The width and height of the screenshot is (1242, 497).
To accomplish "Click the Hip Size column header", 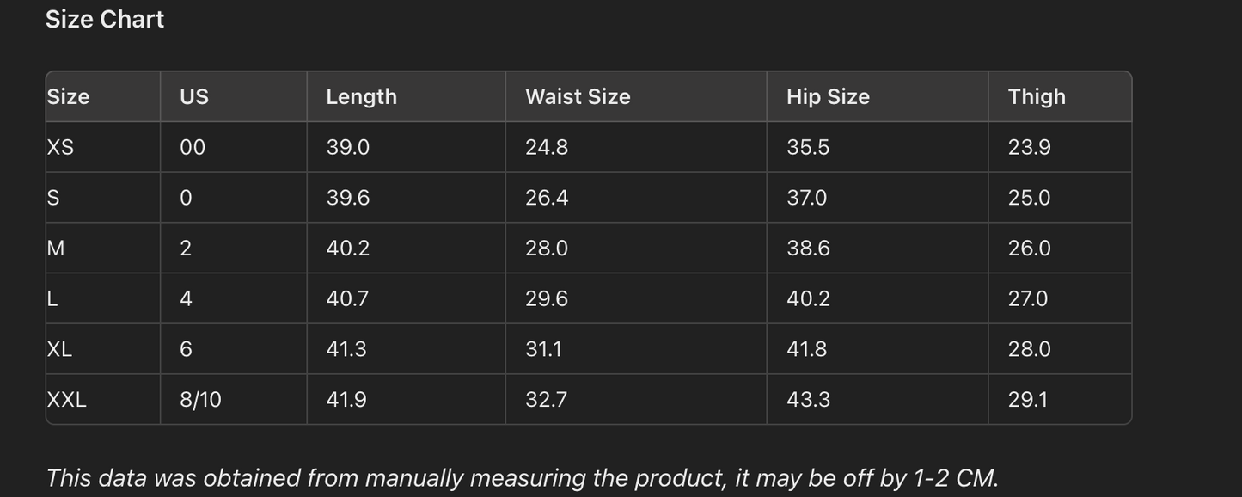I will pos(828,96).
